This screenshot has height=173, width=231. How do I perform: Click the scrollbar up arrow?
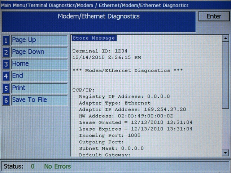point(225,38)
